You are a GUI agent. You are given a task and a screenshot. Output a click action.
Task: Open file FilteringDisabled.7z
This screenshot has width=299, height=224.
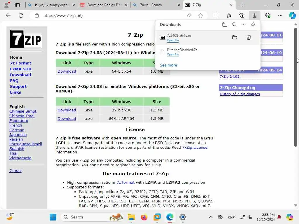pos(173,55)
